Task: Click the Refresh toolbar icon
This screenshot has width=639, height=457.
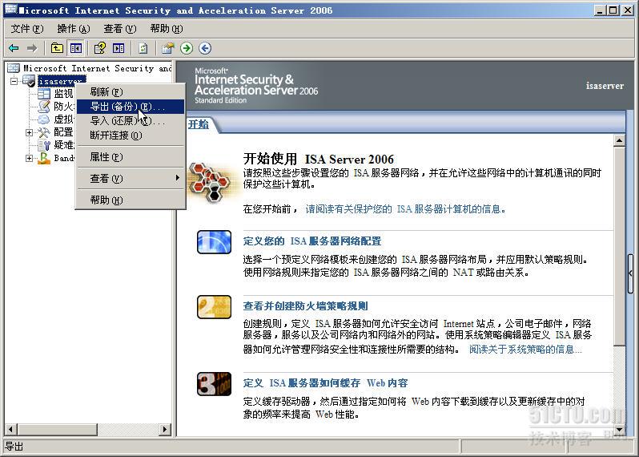Action: pyautogui.click(x=143, y=49)
